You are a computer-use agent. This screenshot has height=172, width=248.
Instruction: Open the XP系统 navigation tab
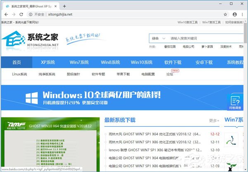pos(48,62)
